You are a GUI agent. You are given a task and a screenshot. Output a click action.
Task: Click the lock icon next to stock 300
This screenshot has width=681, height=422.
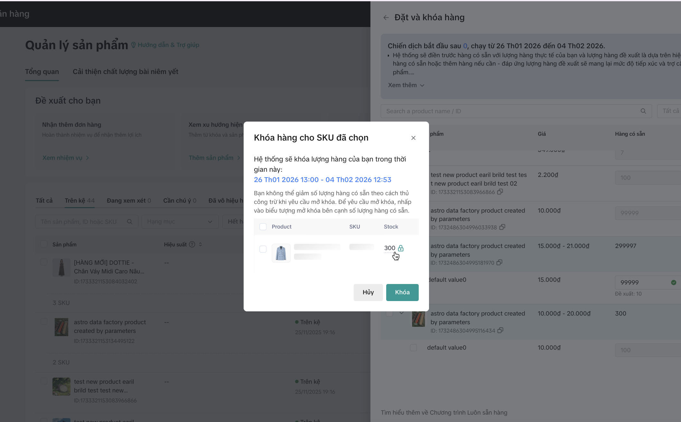(401, 248)
